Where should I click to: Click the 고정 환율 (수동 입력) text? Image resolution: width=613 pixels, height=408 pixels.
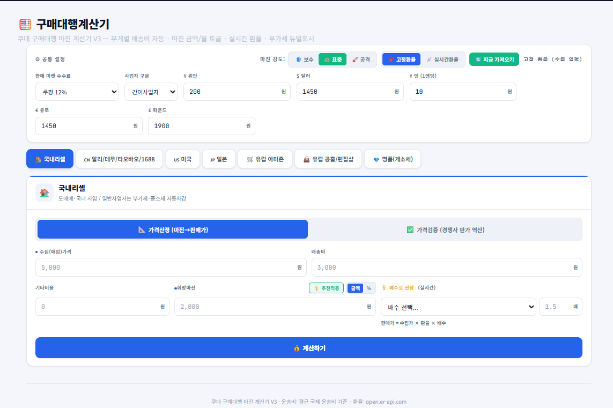(x=552, y=60)
